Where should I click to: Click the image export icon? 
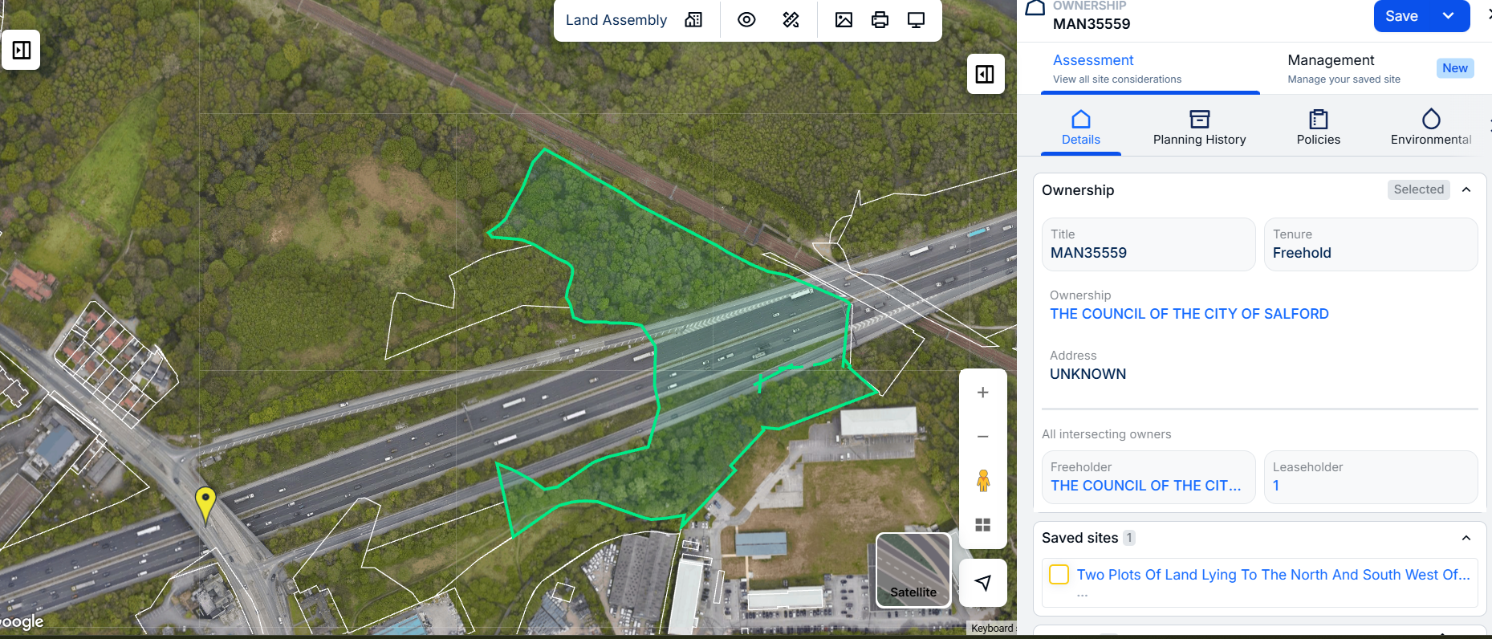click(x=844, y=20)
